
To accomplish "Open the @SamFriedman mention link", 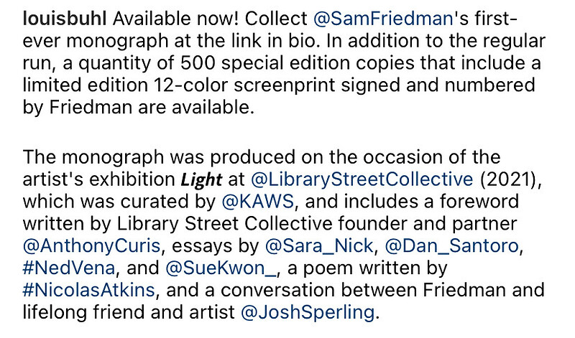I will (x=383, y=19).
